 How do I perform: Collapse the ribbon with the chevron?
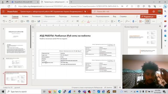[x=161, y=23]
